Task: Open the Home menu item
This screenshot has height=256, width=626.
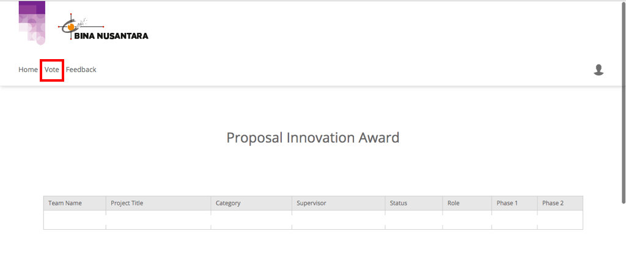Action: coord(28,69)
